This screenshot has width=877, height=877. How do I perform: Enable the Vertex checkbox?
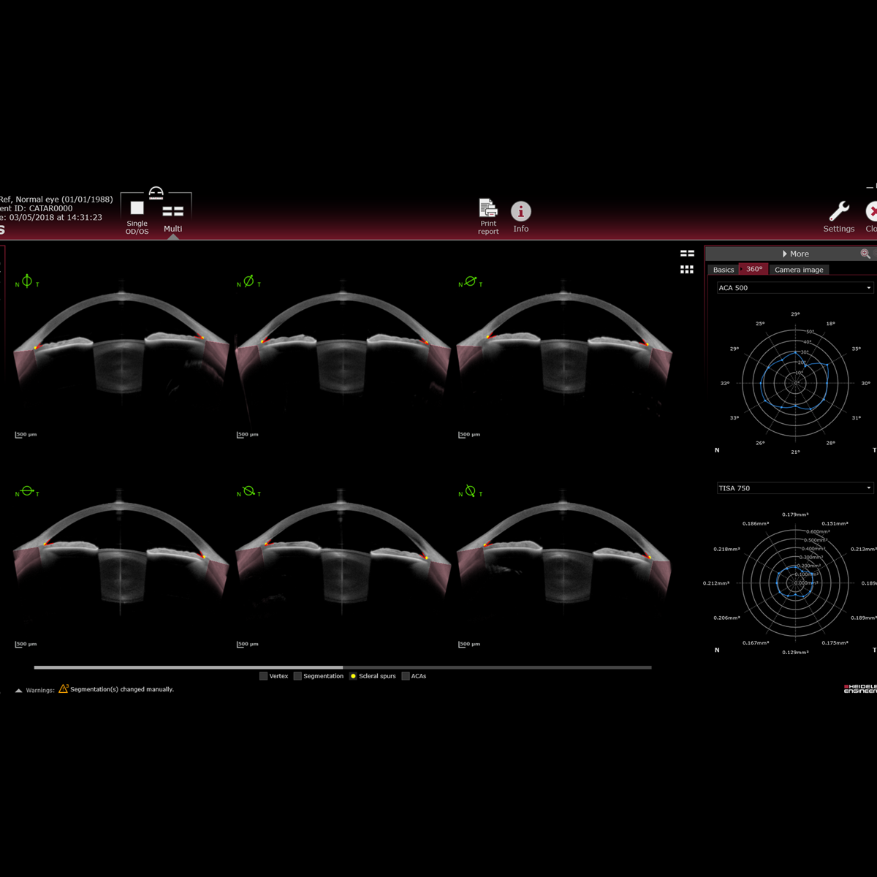pyautogui.click(x=264, y=676)
